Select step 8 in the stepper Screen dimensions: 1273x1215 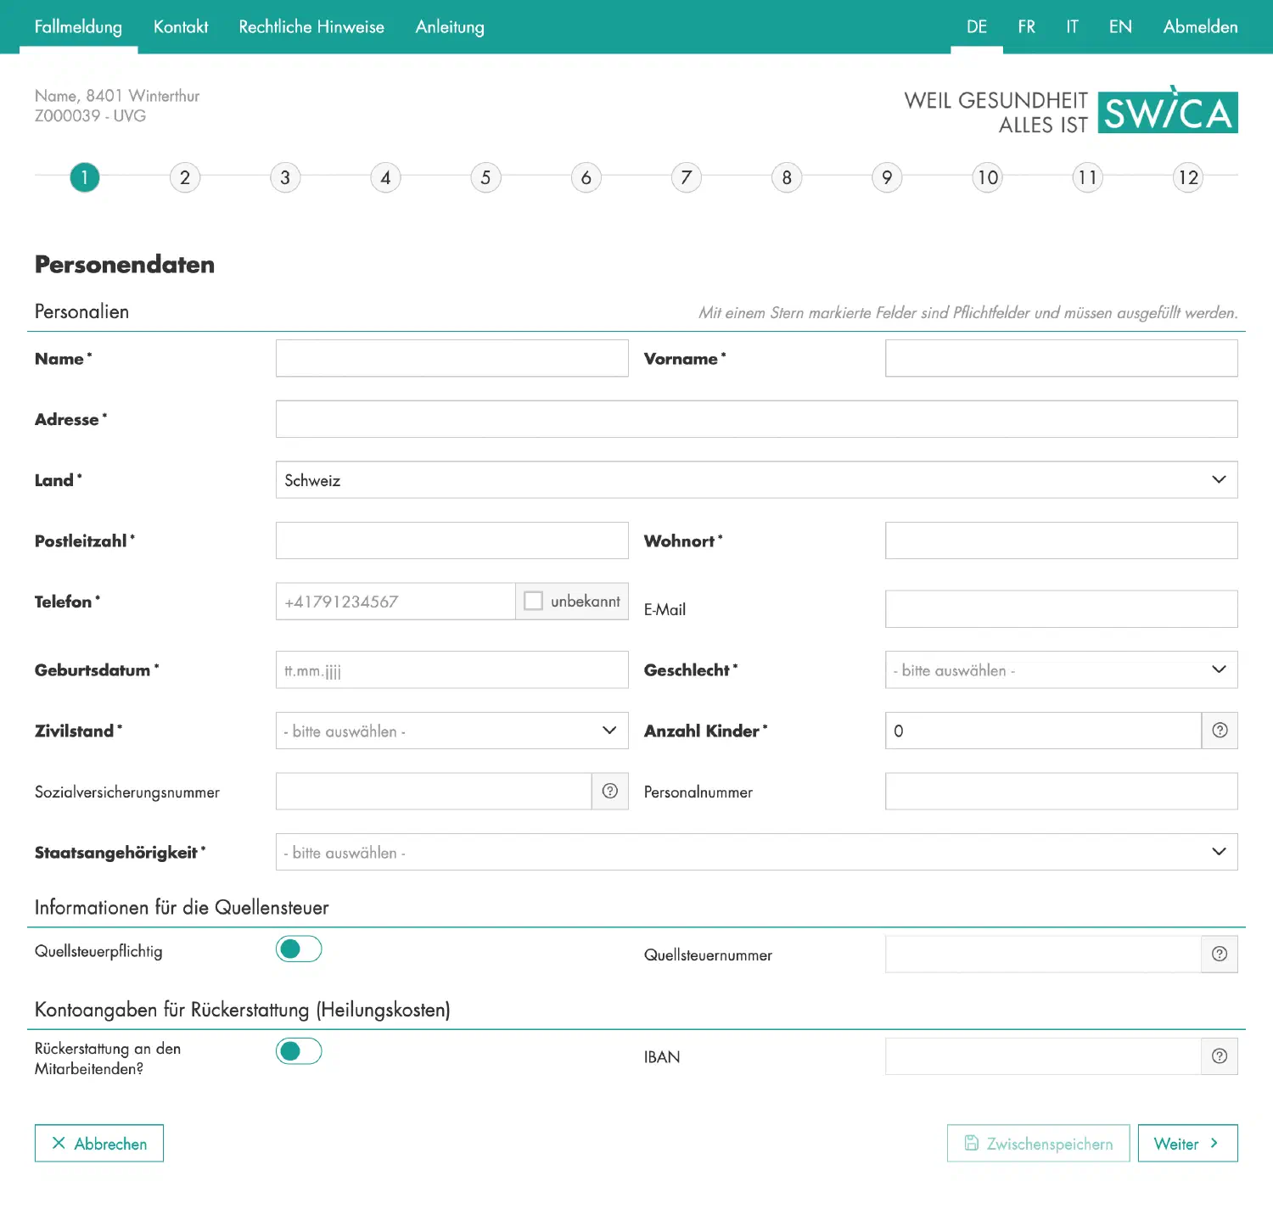pos(787,178)
